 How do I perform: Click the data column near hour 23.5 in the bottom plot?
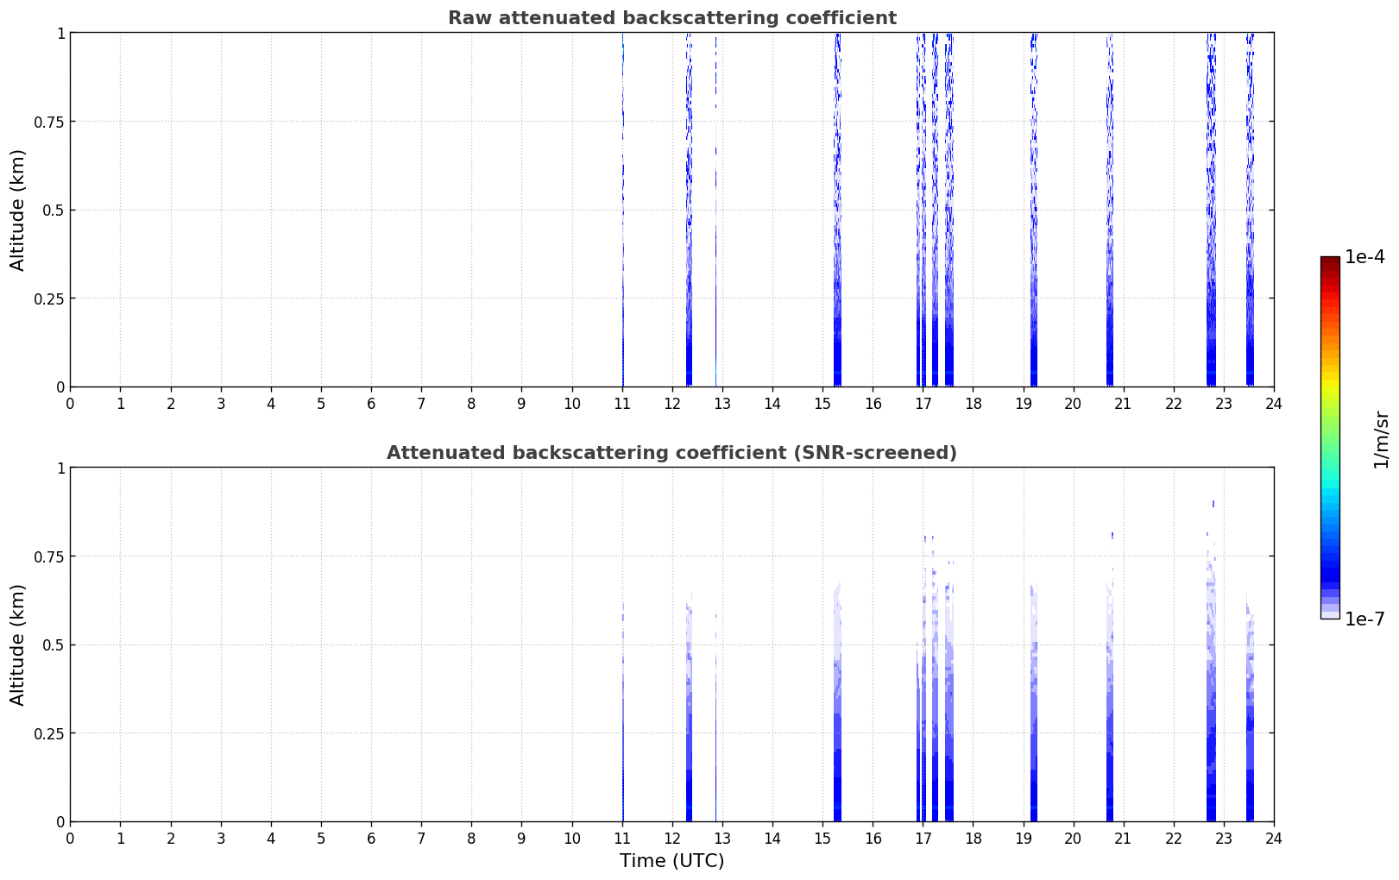click(1250, 776)
